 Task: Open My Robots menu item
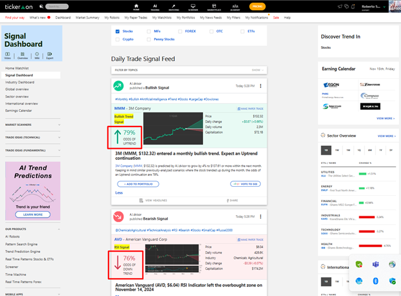pyautogui.click(x=112, y=17)
